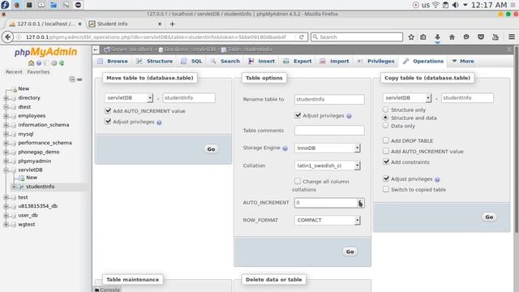Expand the directory database node
The width and height of the screenshot is (519, 292).
tap(6, 98)
